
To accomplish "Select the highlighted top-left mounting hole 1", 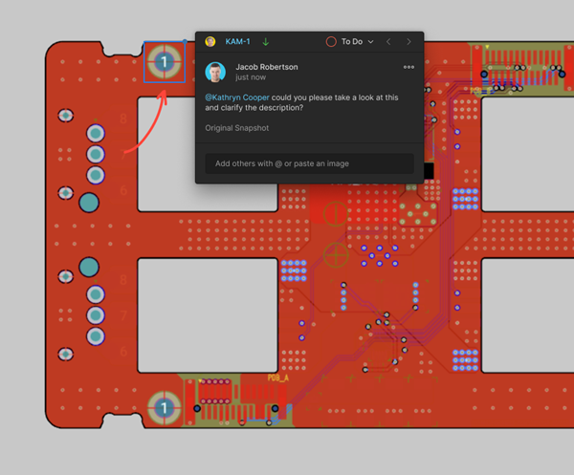I will [165, 62].
